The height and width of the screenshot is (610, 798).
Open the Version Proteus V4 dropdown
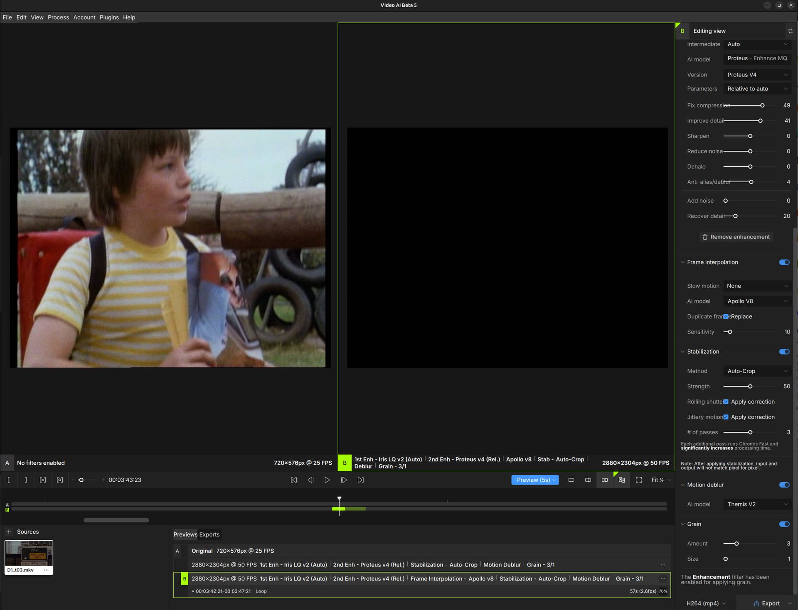(756, 75)
